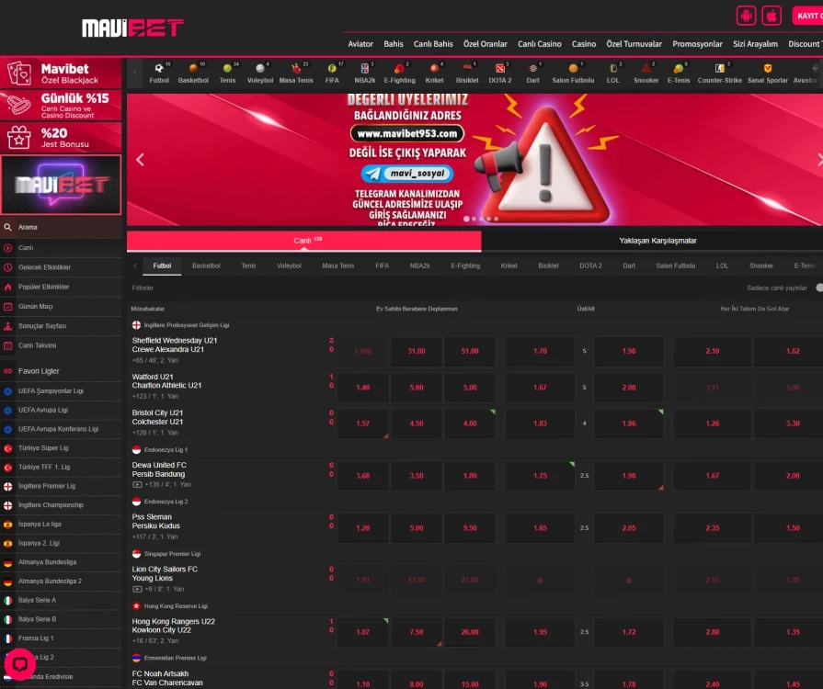Toggle Sadece canlı yayınlar switch
Image resolution: width=823 pixels, height=689 pixels.
pos(819,288)
